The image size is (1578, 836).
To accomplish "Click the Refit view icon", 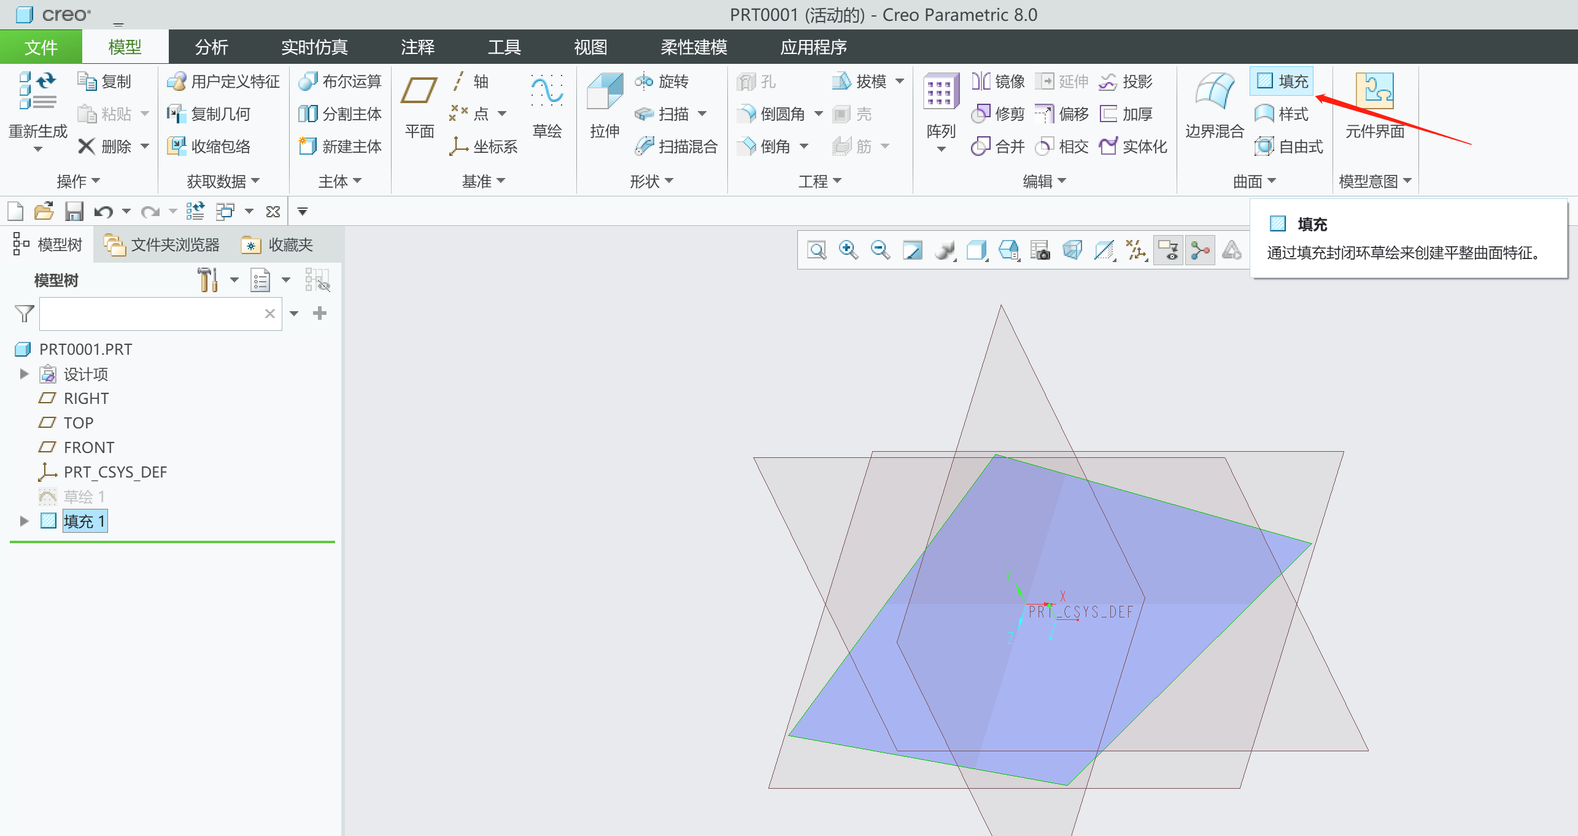I will pyautogui.click(x=817, y=250).
